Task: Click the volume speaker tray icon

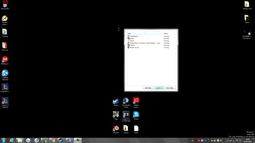Action: [x=221, y=140]
